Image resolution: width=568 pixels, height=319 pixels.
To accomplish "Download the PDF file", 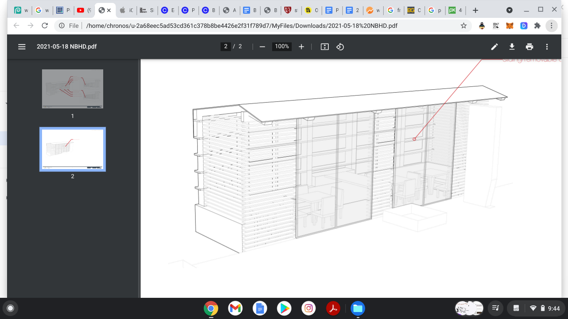I will tap(512, 47).
